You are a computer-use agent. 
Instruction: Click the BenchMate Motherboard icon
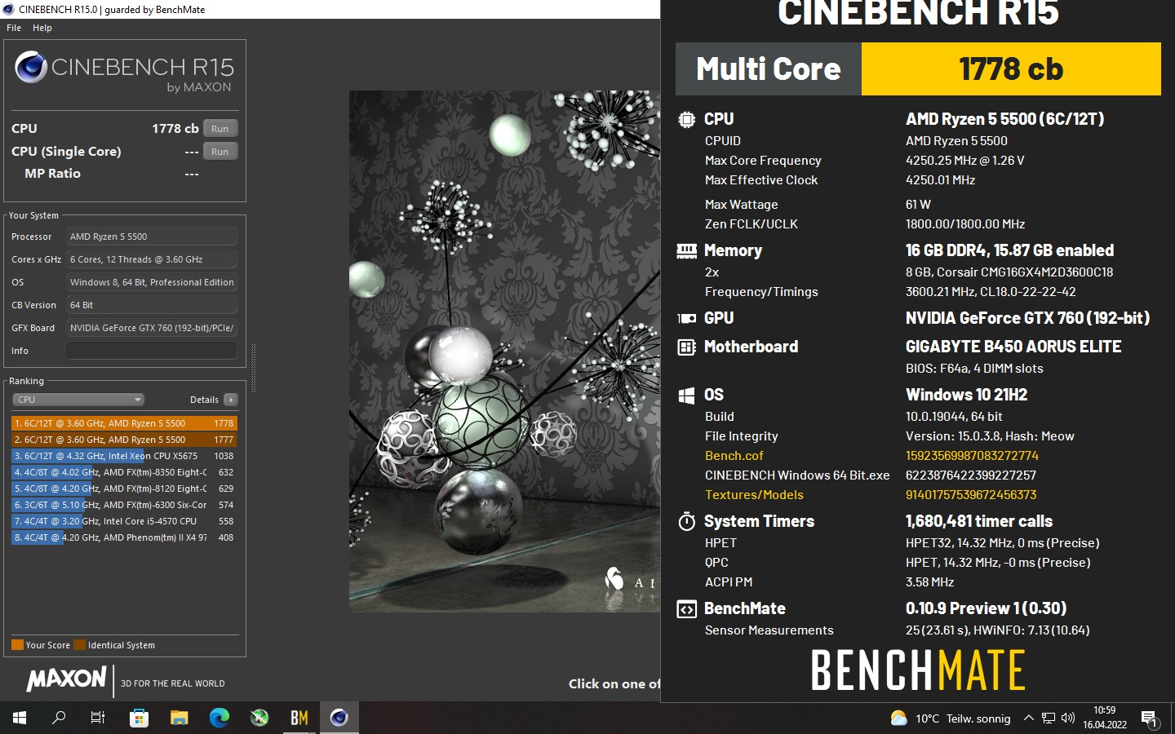click(686, 347)
